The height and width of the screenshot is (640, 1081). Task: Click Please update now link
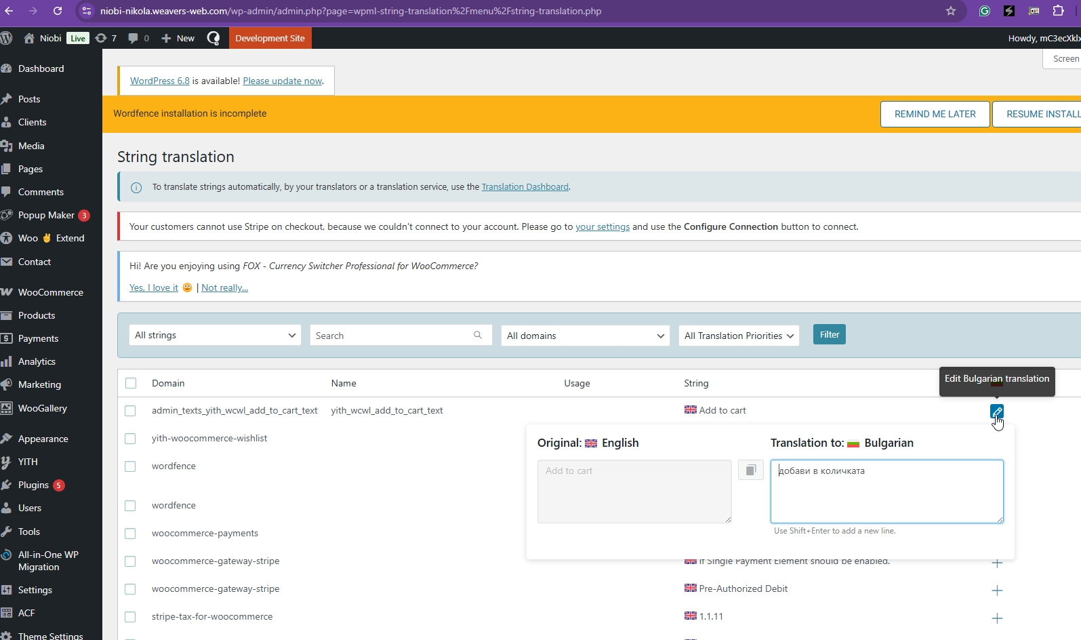(282, 81)
